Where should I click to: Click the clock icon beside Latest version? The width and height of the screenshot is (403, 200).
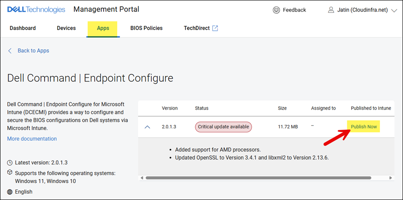tap(10, 163)
